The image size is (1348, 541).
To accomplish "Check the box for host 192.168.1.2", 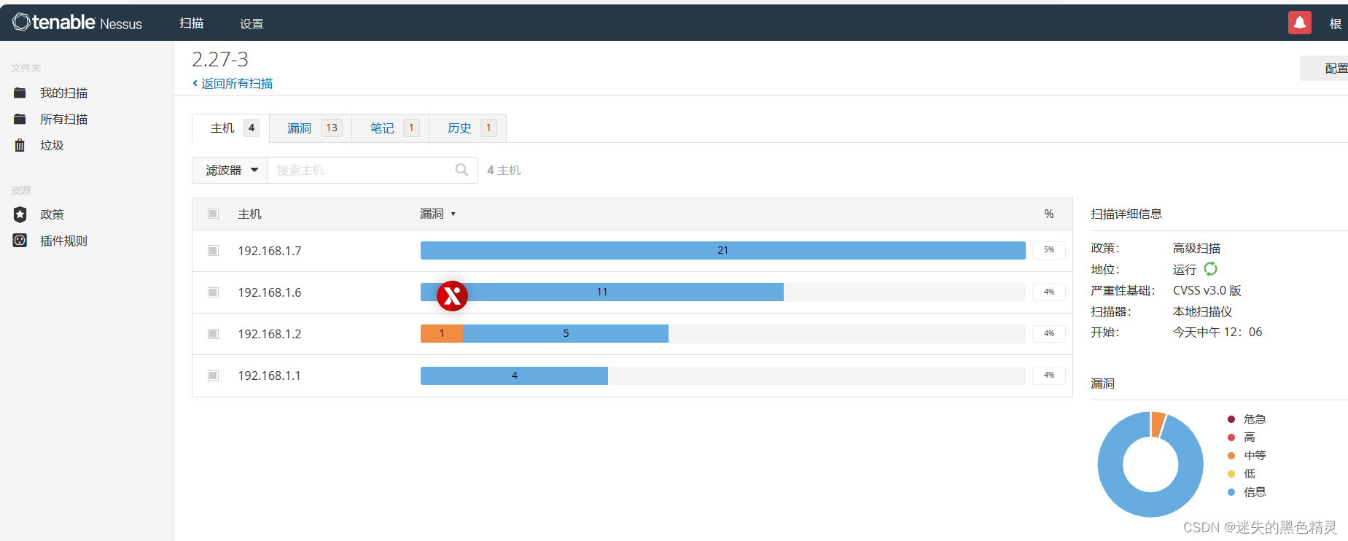I will point(213,334).
